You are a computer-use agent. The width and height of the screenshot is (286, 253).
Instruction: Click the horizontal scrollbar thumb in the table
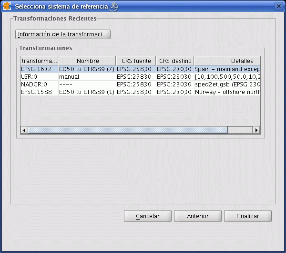(128, 130)
